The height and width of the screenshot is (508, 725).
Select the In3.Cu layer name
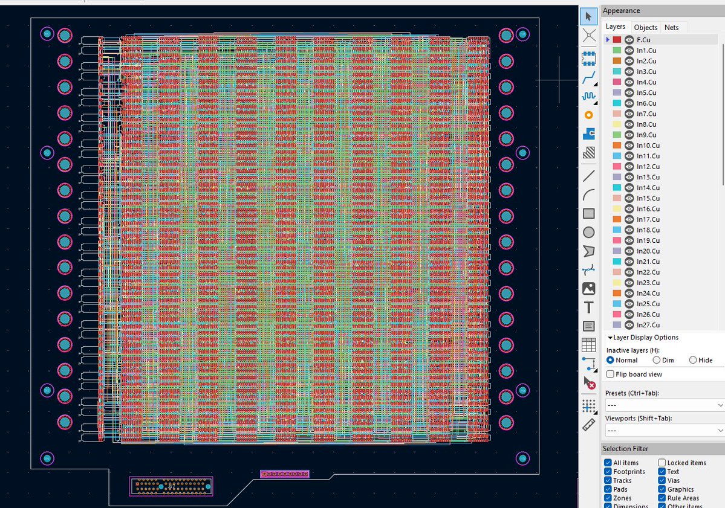[646, 72]
